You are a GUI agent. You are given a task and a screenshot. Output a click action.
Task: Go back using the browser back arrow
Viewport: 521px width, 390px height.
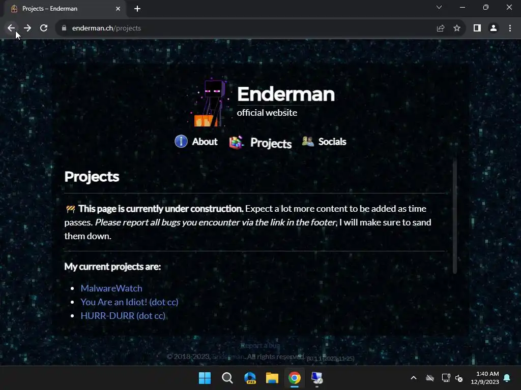(x=11, y=28)
